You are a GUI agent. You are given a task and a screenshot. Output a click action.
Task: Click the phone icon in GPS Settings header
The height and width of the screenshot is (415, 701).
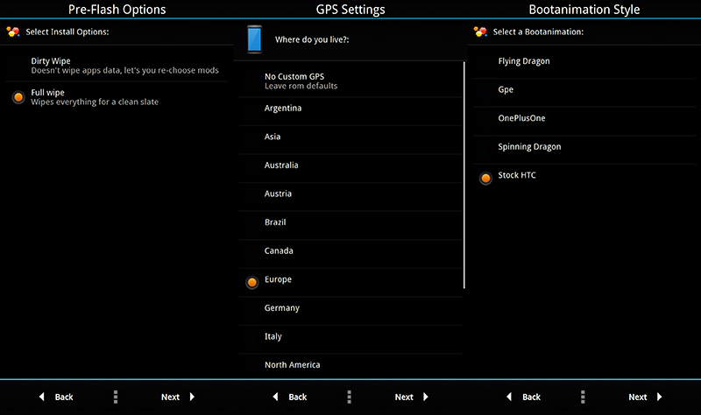254,40
